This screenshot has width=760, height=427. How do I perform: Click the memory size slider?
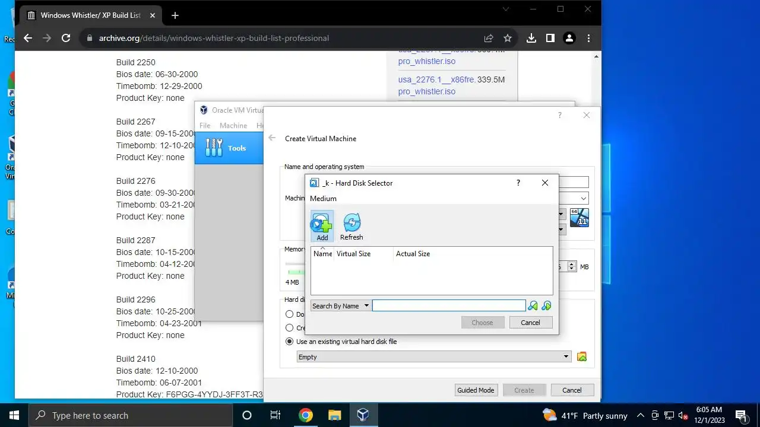pos(295,265)
